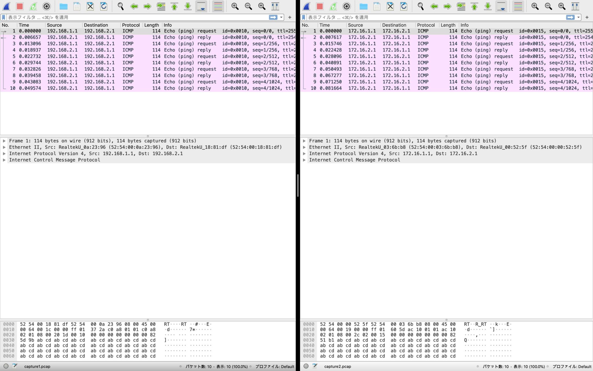Apply display filter arrow in left window

click(273, 17)
